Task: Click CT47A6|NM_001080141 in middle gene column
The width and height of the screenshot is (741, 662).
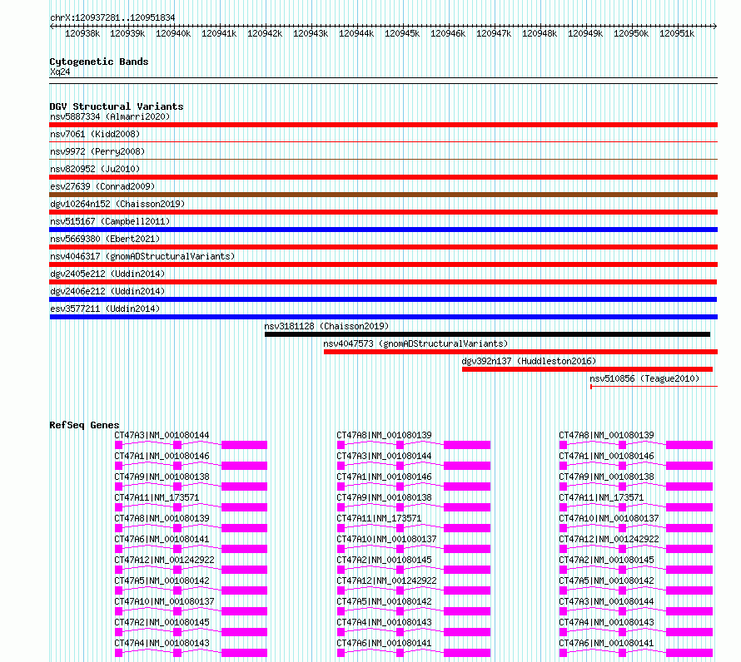Action: [384, 643]
